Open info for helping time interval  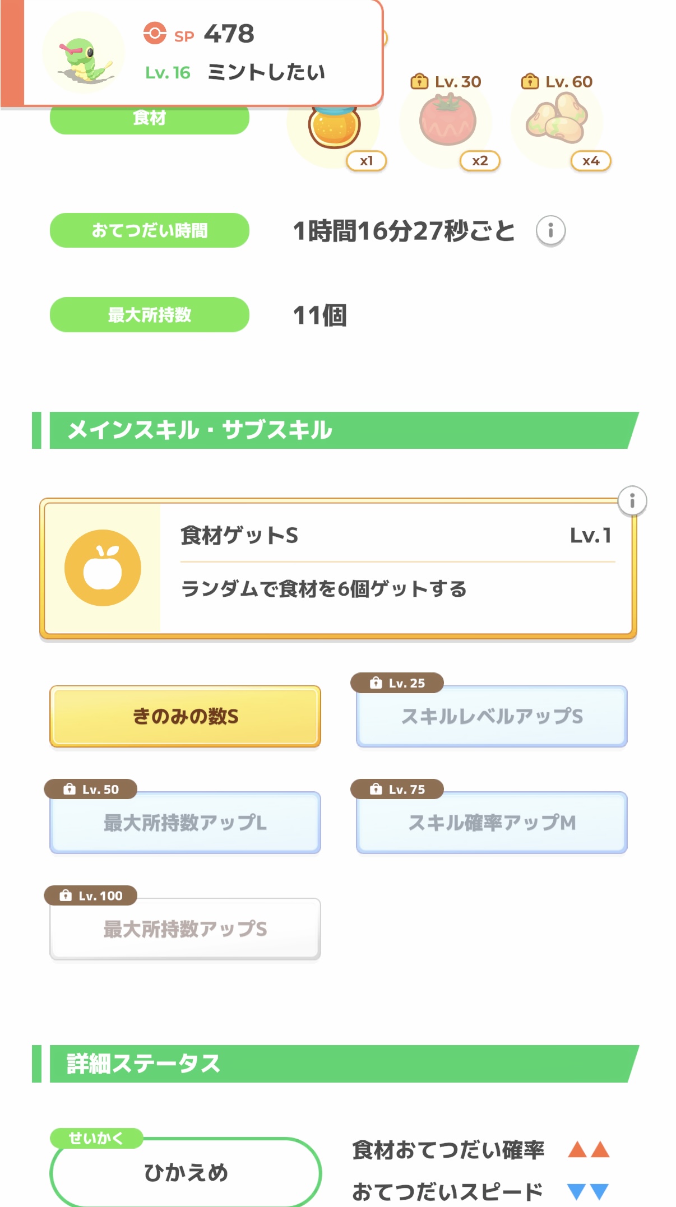click(x=550, y=231)
